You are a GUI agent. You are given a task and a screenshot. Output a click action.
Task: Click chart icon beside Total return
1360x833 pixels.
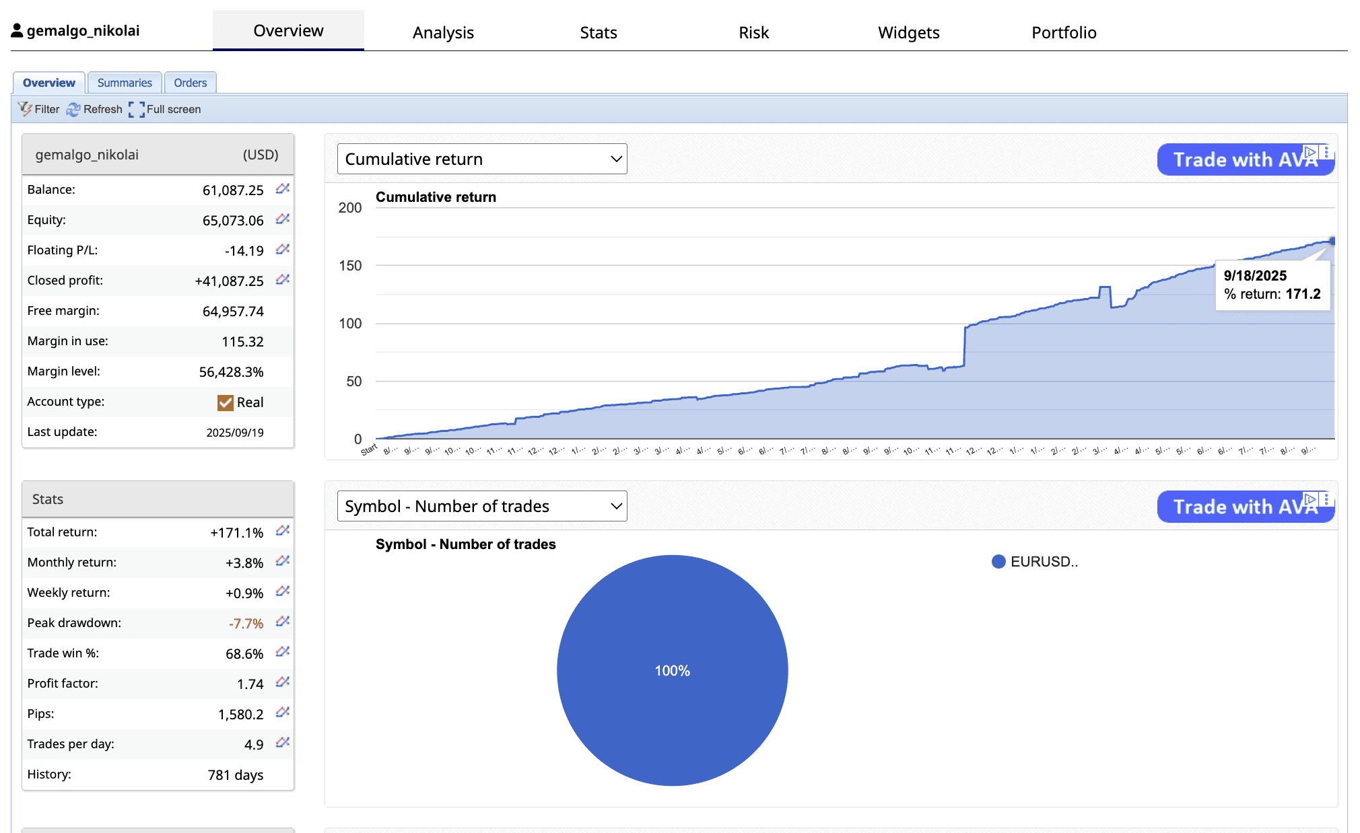pos(283,532)
